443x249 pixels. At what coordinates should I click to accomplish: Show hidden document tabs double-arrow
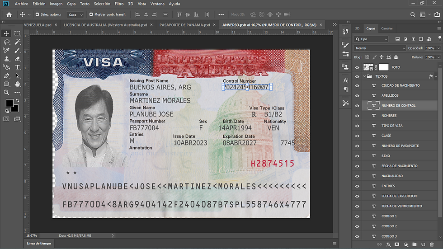(335, 24)
